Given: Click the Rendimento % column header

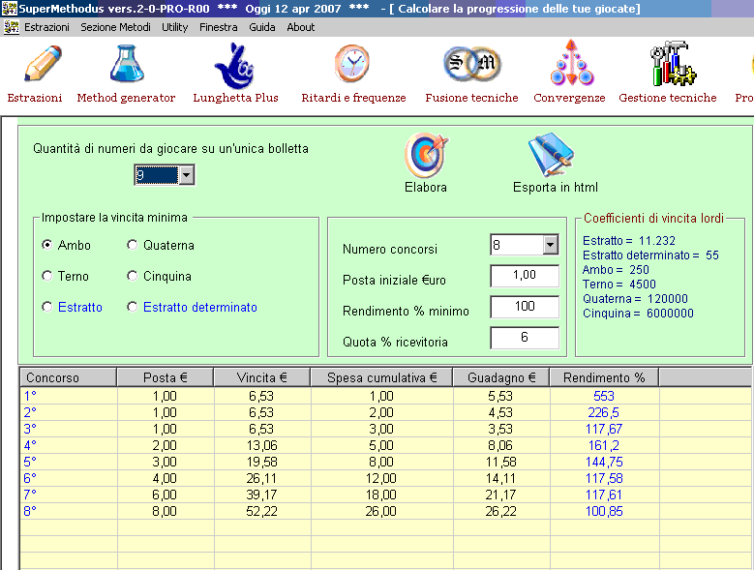Looking at the screenshot, I should tap(604, 377).
